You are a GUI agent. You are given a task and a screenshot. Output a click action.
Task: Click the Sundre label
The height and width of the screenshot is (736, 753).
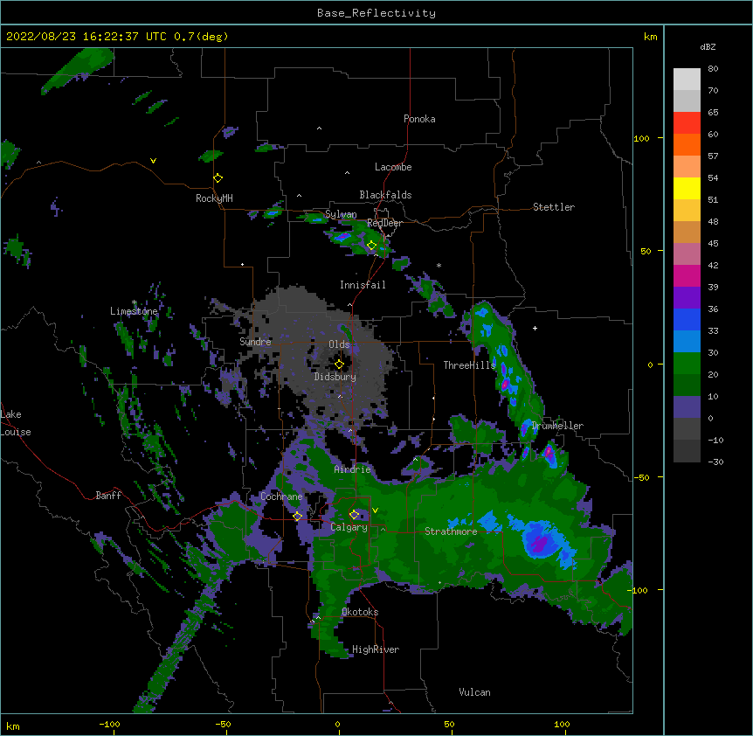pyautogui.click(x=255, y=342)
